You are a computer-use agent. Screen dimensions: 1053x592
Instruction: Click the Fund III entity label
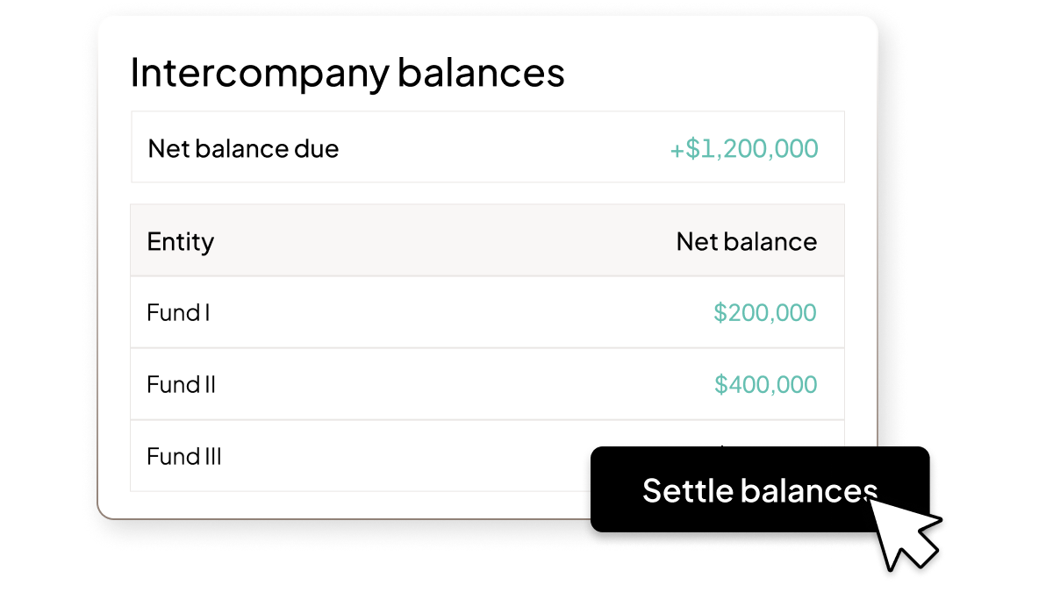tap(184, 456)
